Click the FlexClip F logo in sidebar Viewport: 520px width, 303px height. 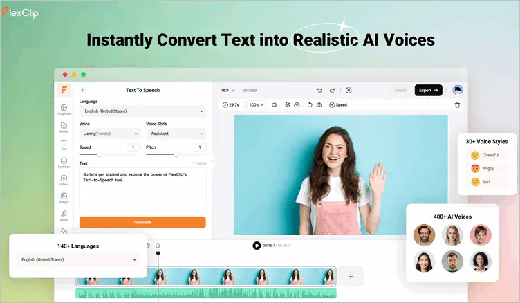(x=64, y=90)
